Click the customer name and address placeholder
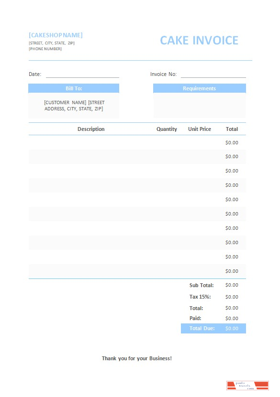The height and width of the screenshot is (397, 280). pos(74,106)
